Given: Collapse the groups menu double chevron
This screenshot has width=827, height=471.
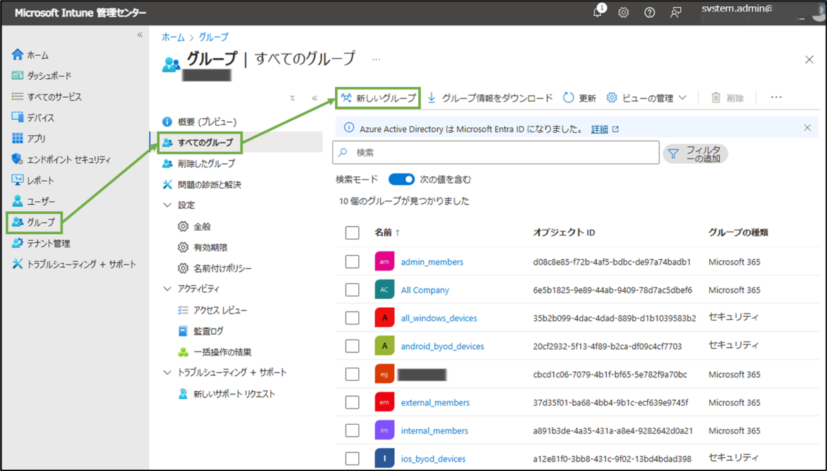Looking at the screenshot, I should tap(314, 98).
